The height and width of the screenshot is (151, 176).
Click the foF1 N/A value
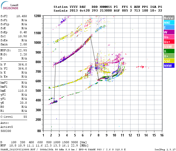tap(24, 20)
